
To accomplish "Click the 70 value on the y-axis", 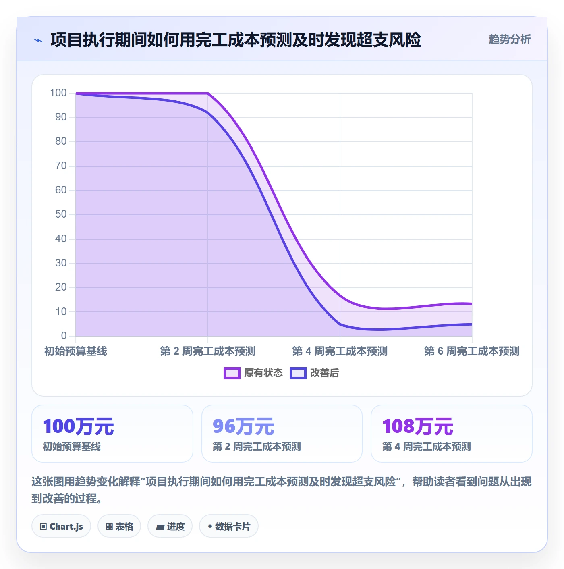I will point(61,166).
